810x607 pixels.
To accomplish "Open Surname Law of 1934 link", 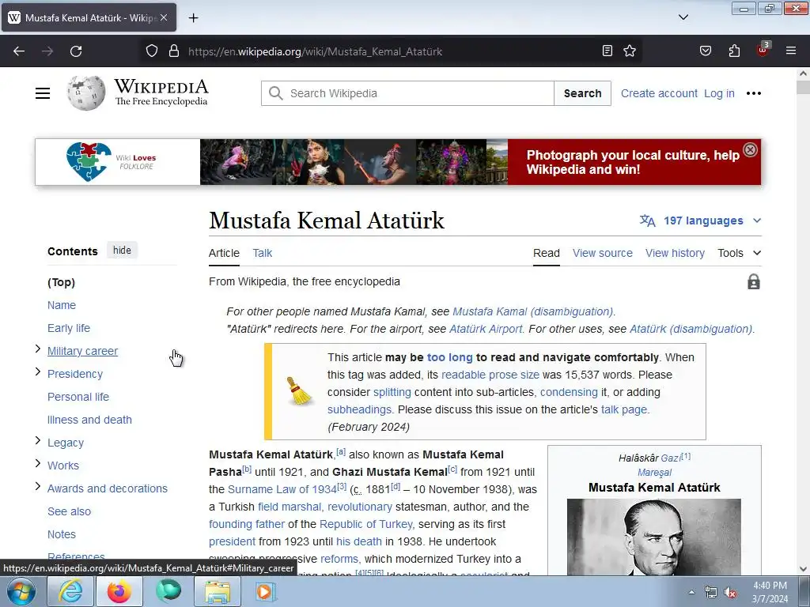I will pos(282,489).
